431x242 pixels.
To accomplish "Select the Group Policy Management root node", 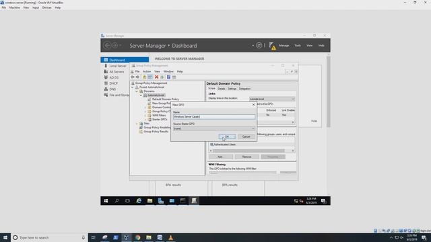I will (151, 83).
